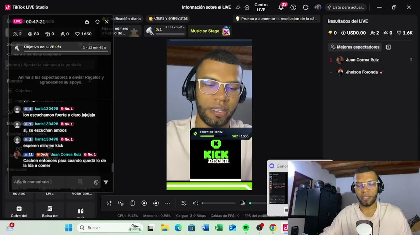Screen dimensions: 420x235
Task: Send comment with arrow icon
Action: click(x=106, y=182)
